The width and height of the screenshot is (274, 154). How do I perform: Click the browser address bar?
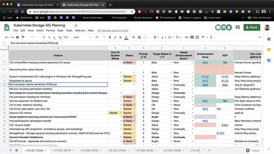click(80, 12)
